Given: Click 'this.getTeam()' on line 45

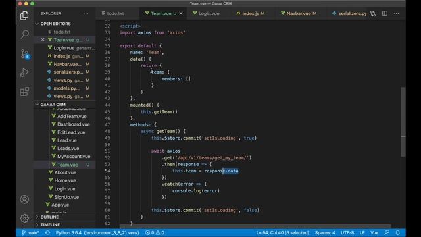Looking at the screenshot, I should 159,112.
